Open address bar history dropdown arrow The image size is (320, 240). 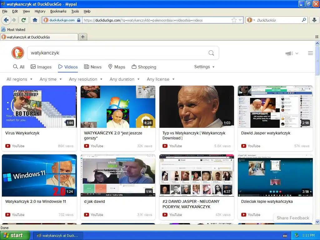240,20
